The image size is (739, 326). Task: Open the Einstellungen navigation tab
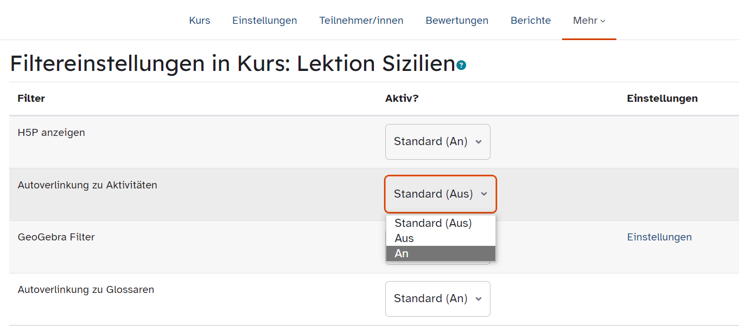265,21
